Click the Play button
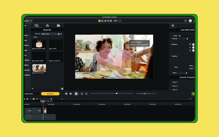Screen dimensions: 219x137 76,94
